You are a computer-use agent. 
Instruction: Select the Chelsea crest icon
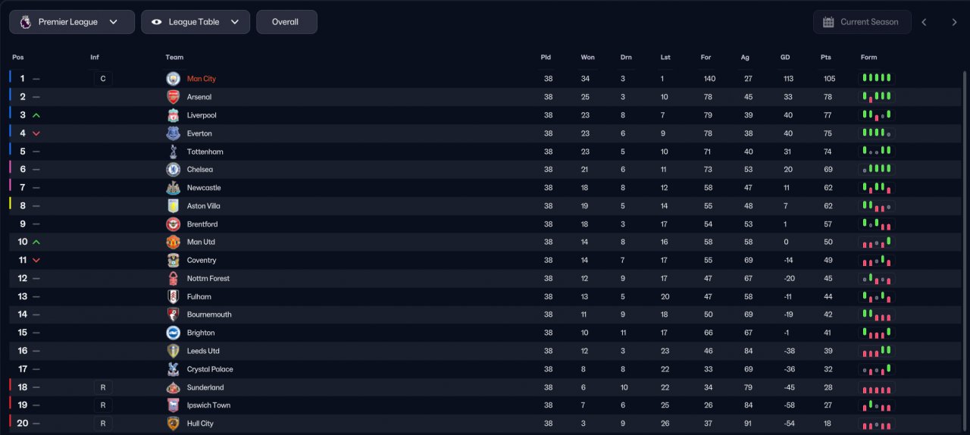174,170
